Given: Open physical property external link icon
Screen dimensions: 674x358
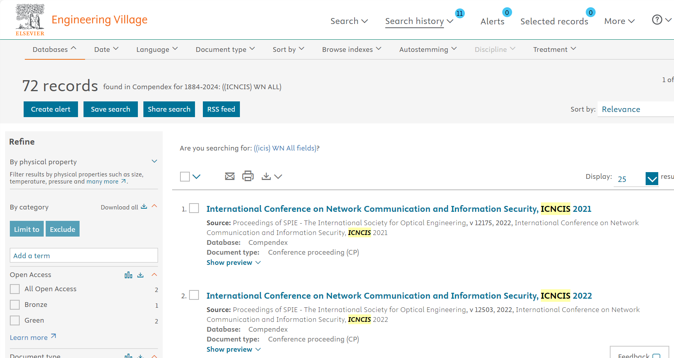Looking at the screenshot, I should coord(123,181).
